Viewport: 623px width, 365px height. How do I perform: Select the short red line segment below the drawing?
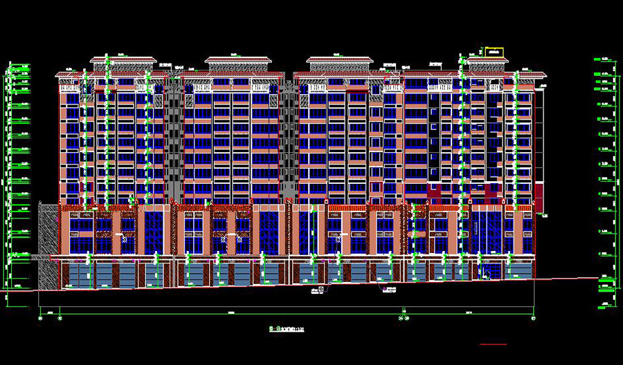pos(493,344)
